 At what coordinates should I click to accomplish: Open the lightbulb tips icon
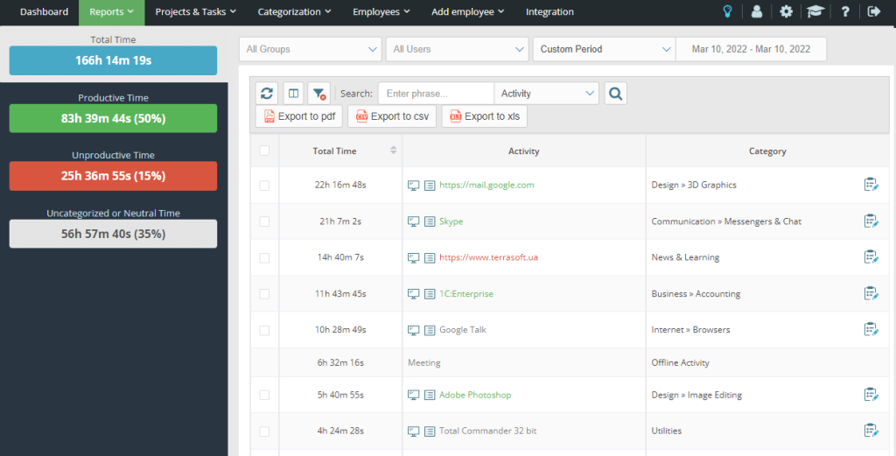coord(726,12)
